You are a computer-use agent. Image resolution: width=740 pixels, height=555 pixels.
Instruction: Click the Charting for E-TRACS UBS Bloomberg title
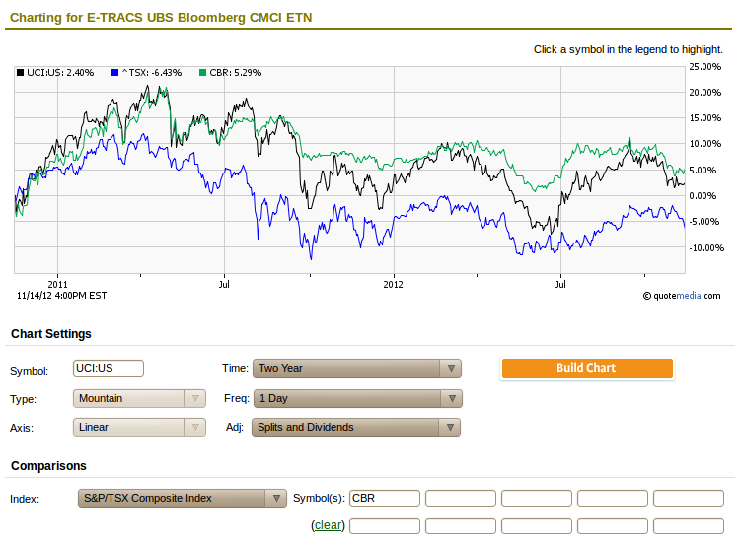pyautogui.click(x=161, y=18)
